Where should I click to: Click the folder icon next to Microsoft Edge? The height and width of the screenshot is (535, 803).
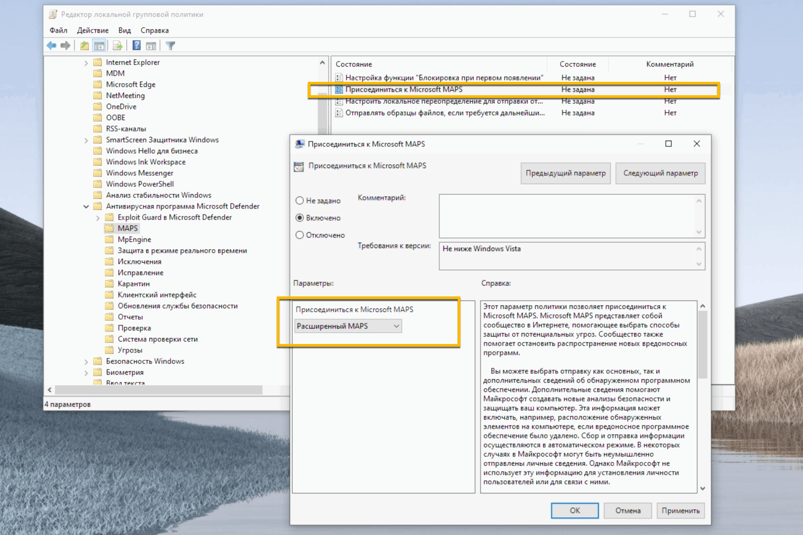click(97, 85)
